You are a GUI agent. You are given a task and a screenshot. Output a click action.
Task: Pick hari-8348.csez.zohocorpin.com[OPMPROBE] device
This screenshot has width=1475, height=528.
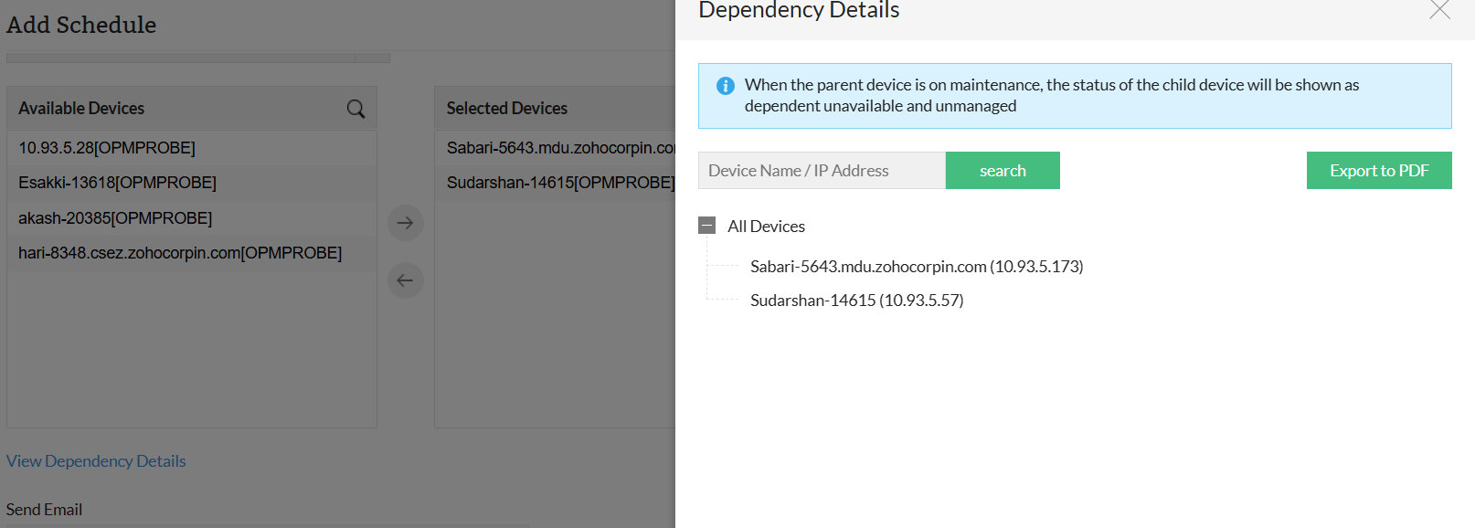(180, 253)
